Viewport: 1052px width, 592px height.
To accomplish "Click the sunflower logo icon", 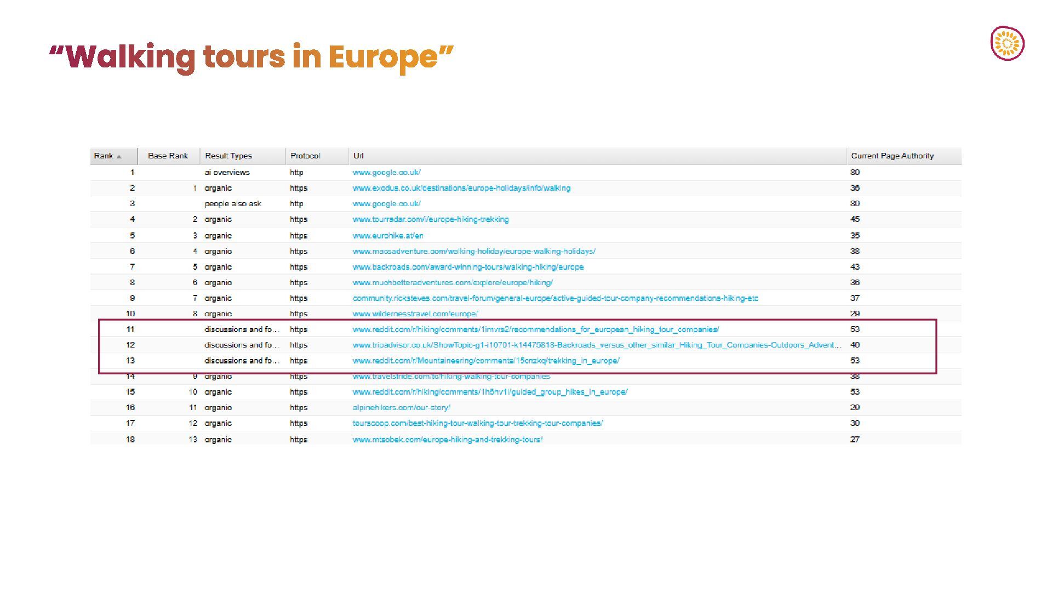I will pos(1007,43).
